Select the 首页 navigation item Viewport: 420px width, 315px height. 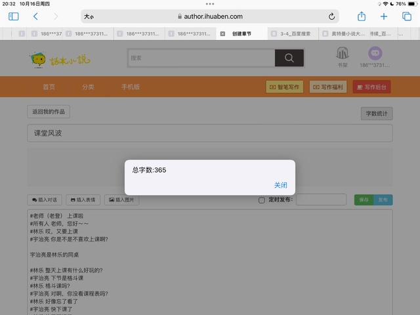coord(49,87)
